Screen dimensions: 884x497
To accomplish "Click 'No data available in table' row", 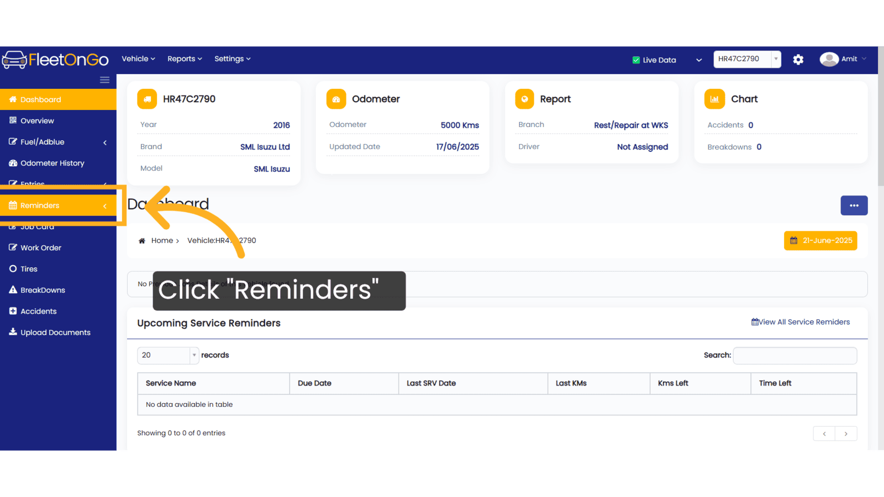I will [497, 405].
